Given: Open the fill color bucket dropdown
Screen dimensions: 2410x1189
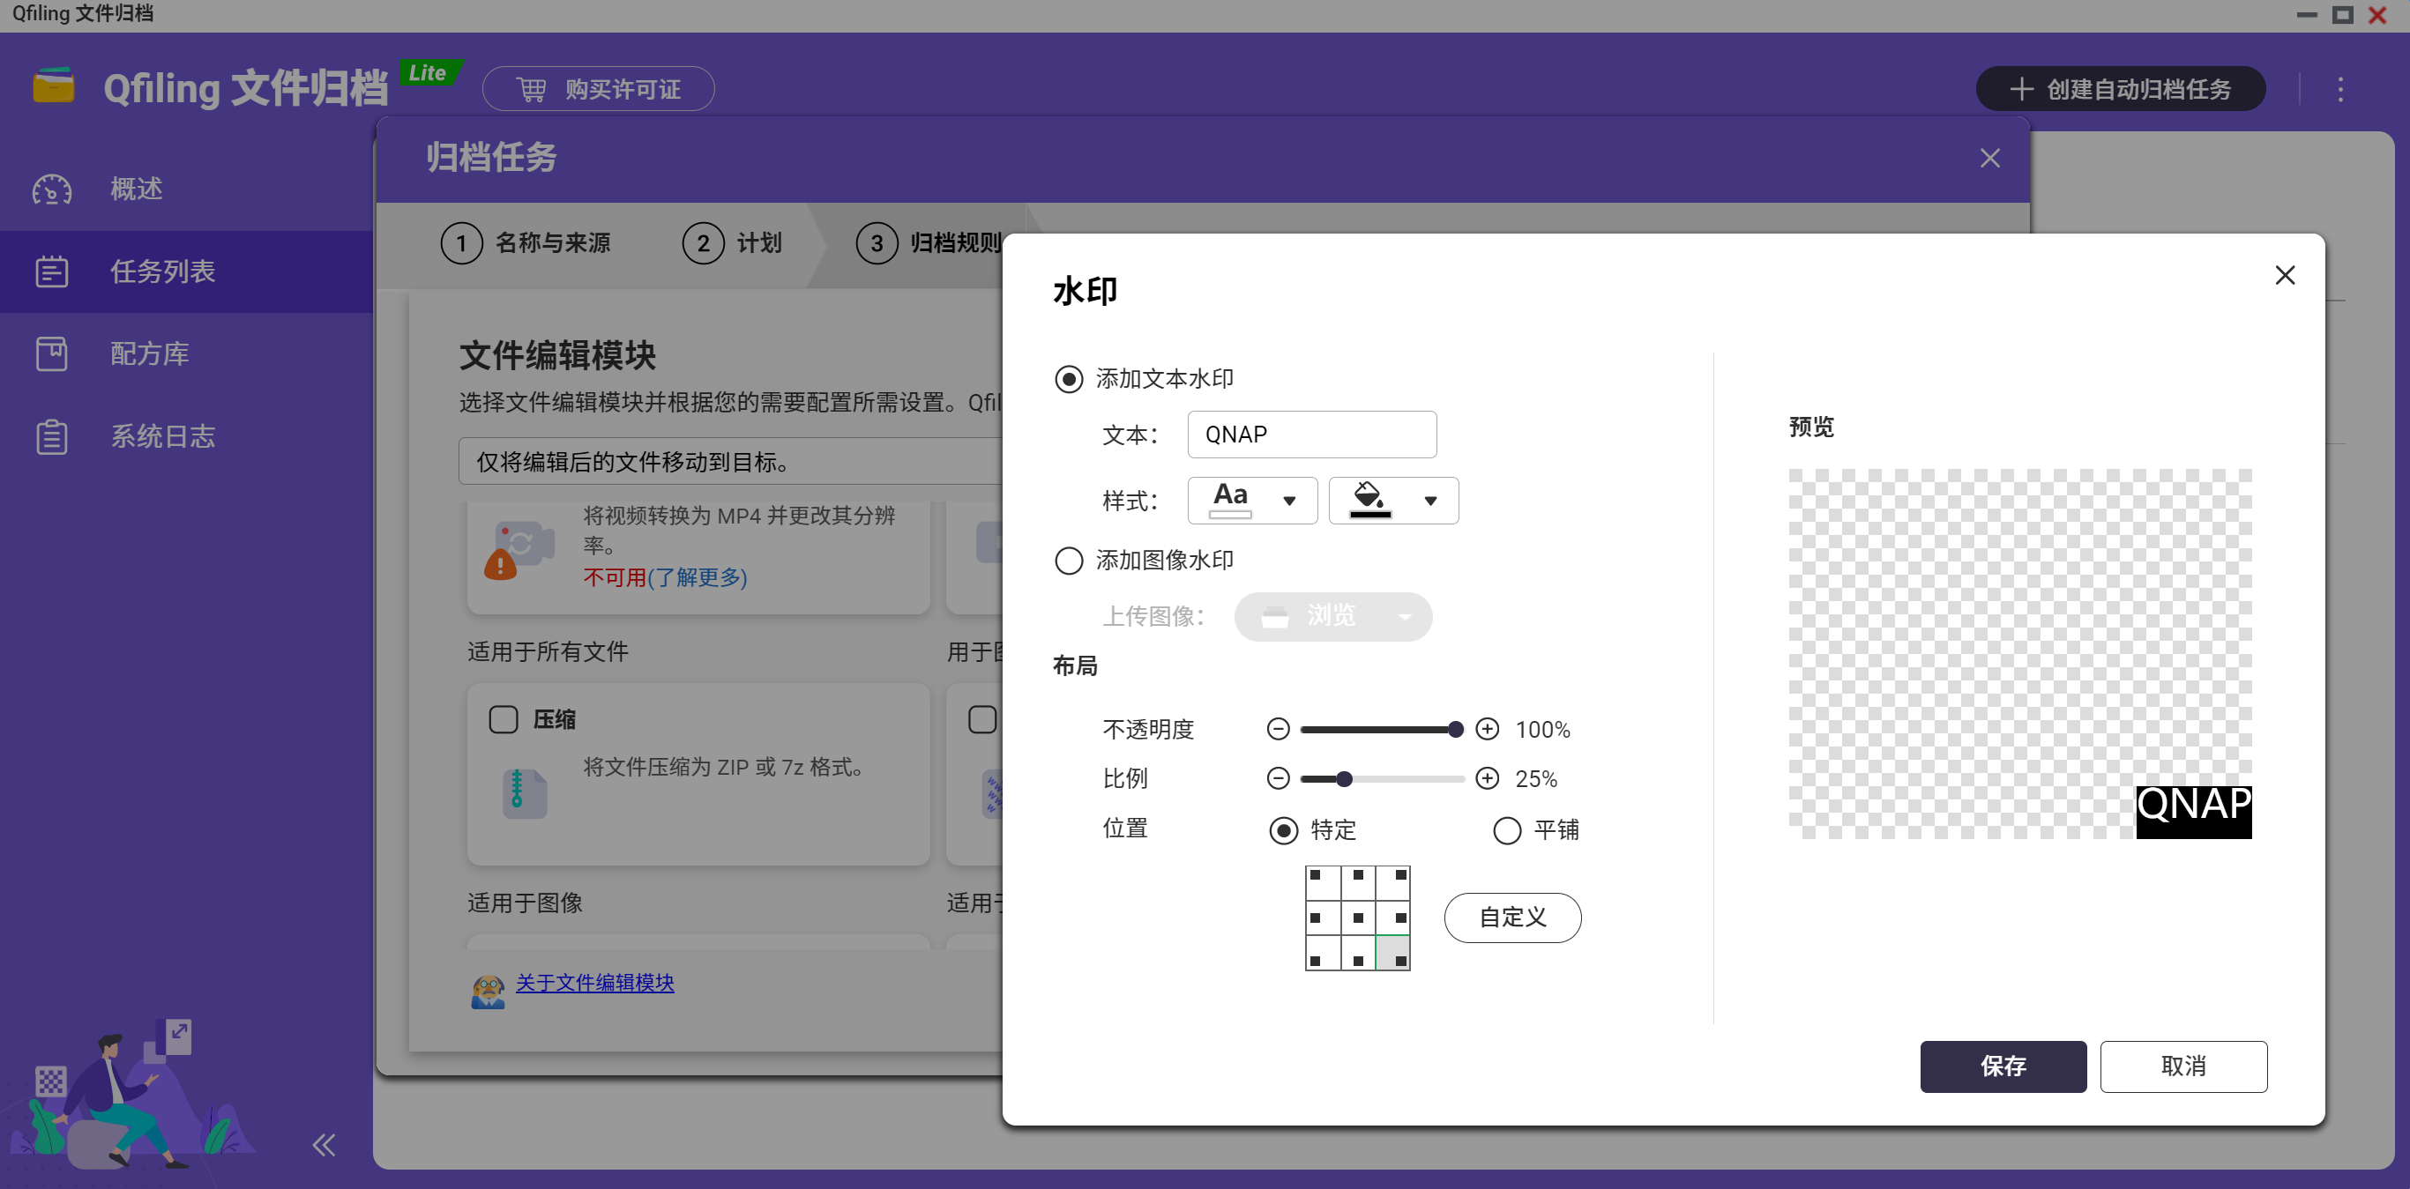Looking at the screenshot, I should tap(1393, 500).
